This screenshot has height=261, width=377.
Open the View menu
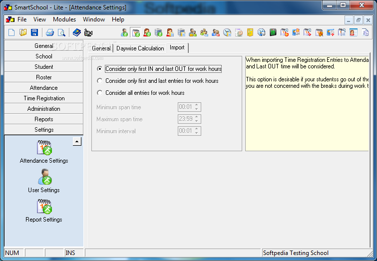click(x=39, y=19)
